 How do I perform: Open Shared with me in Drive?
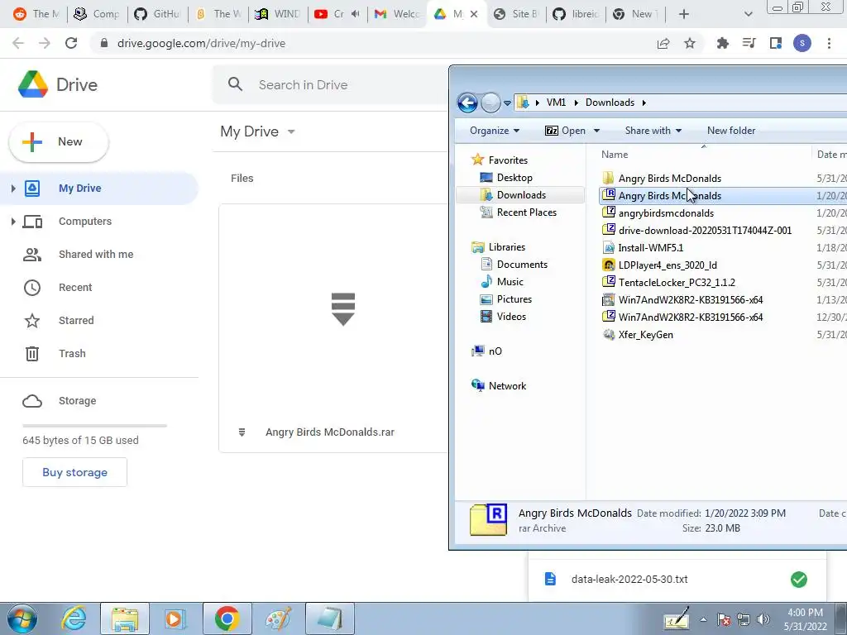tap(96, 255)
